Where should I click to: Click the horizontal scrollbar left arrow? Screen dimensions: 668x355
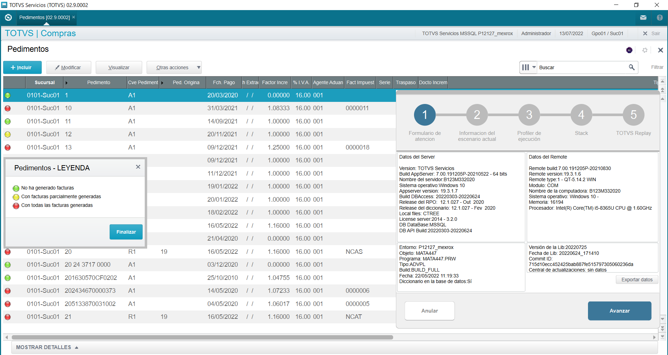click(6, 337)
